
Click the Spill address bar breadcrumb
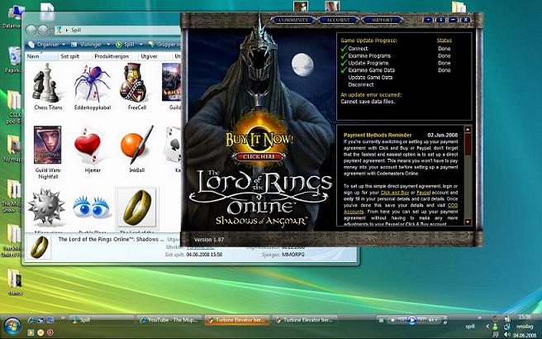click(x=76, y=30)
